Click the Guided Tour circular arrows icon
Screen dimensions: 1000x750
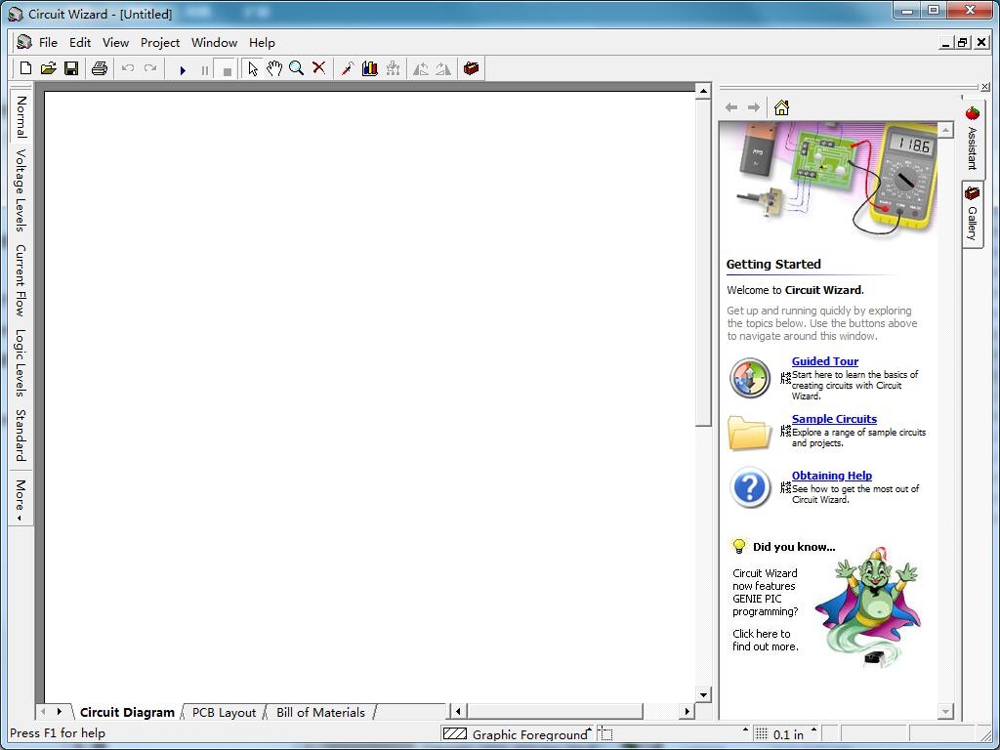tap(750, 378)
